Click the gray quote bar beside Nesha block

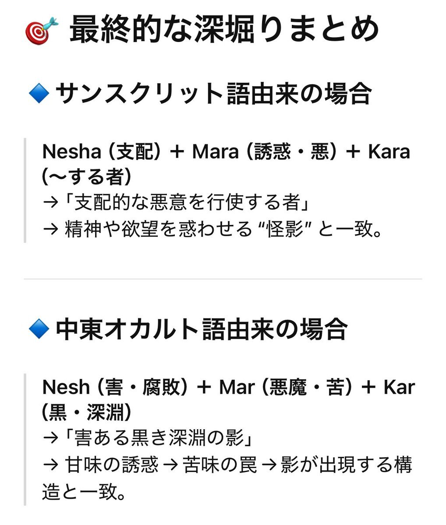pyautogui.click(x=25, y=190)
